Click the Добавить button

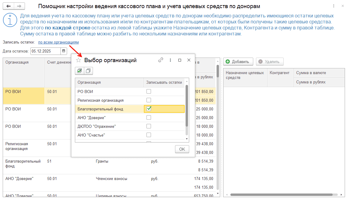point(238,61)
